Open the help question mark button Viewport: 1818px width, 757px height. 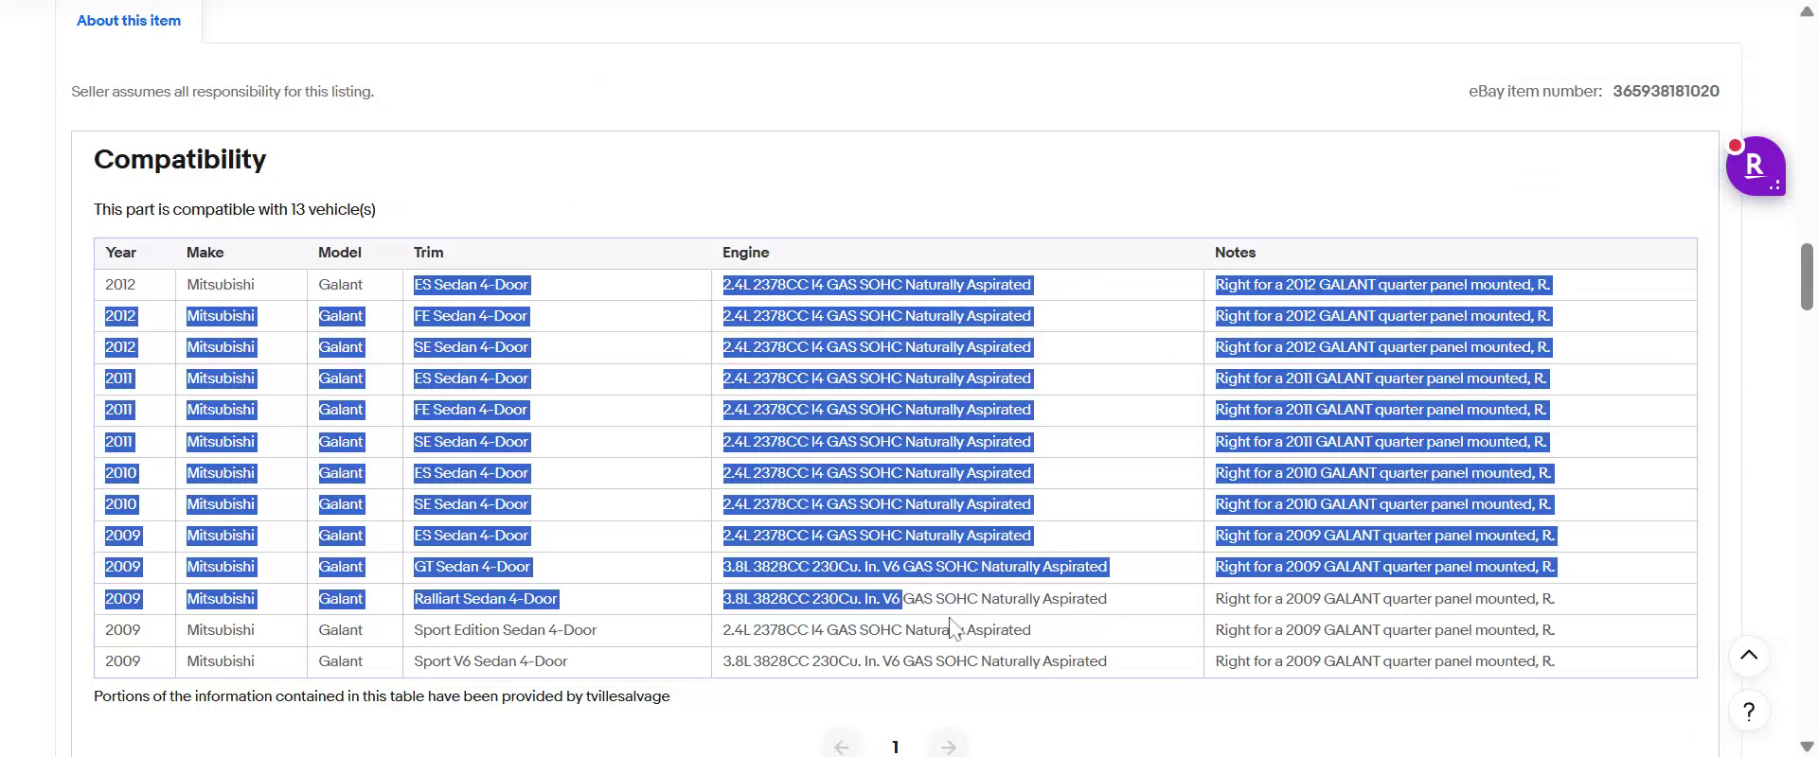click(1749, 712)
